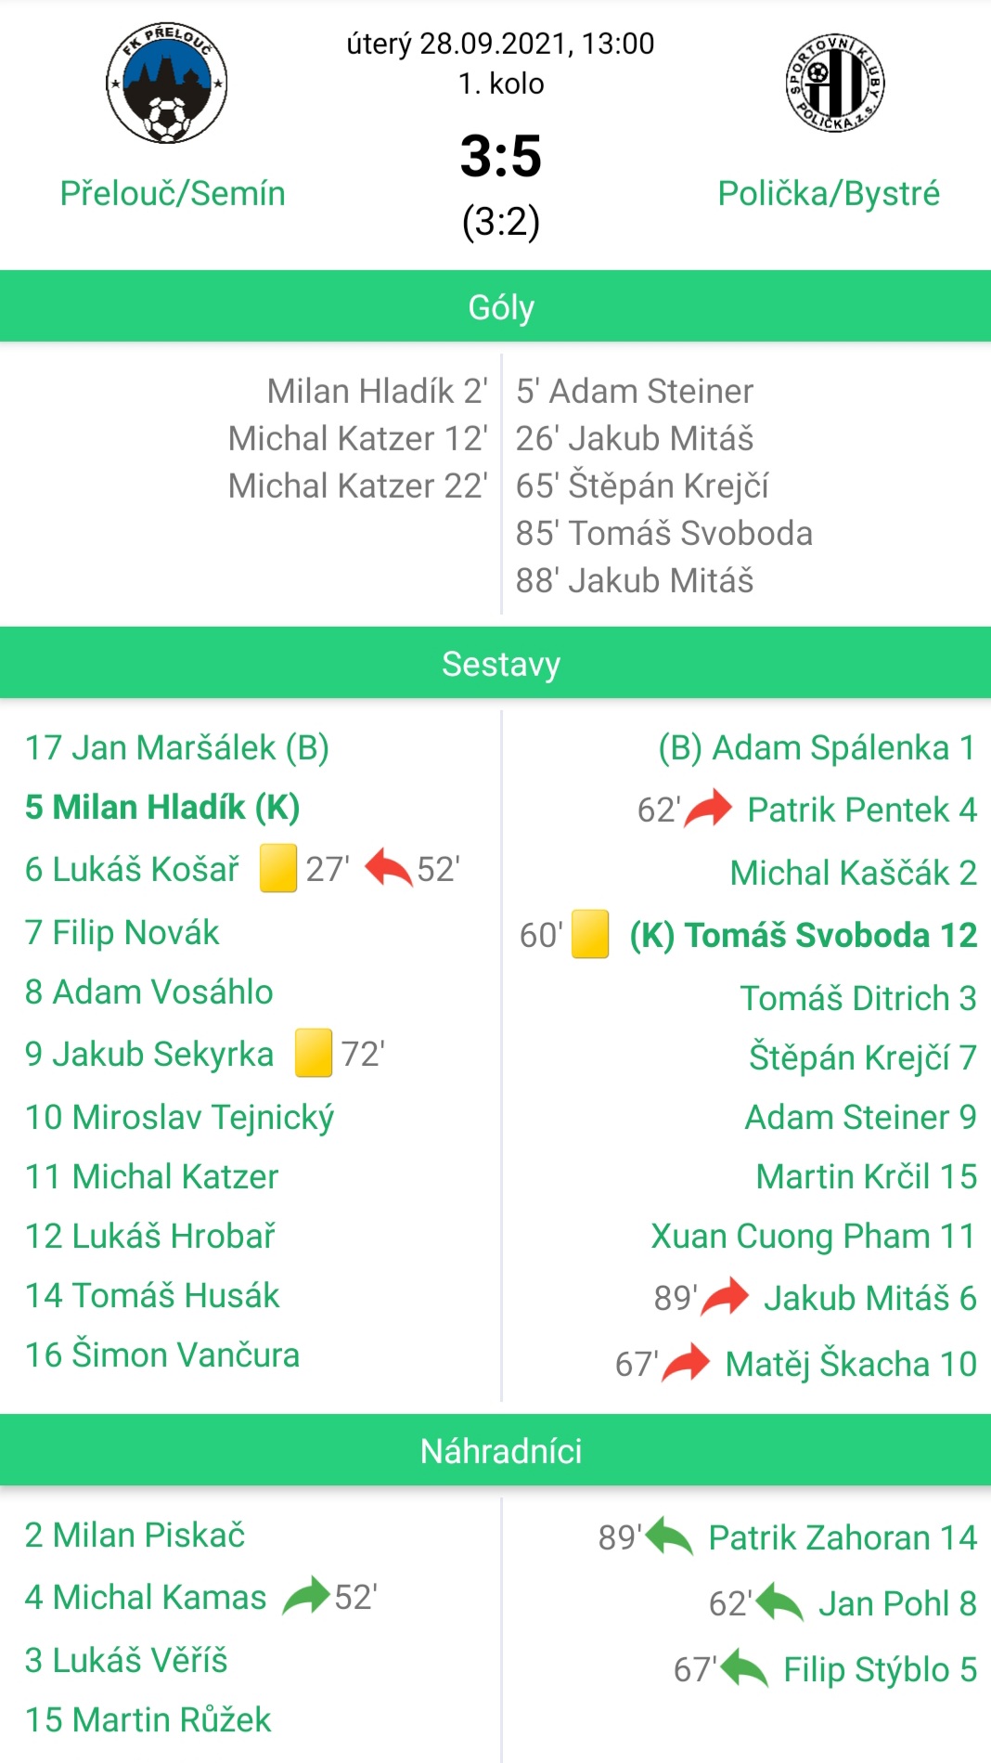Click the yellow card icon beside Jakub Sekyrka
991x1763 pixels.
click(x=314, y=1053)
